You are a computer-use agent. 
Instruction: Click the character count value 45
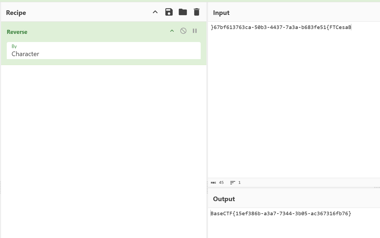[x=221, y=183]
